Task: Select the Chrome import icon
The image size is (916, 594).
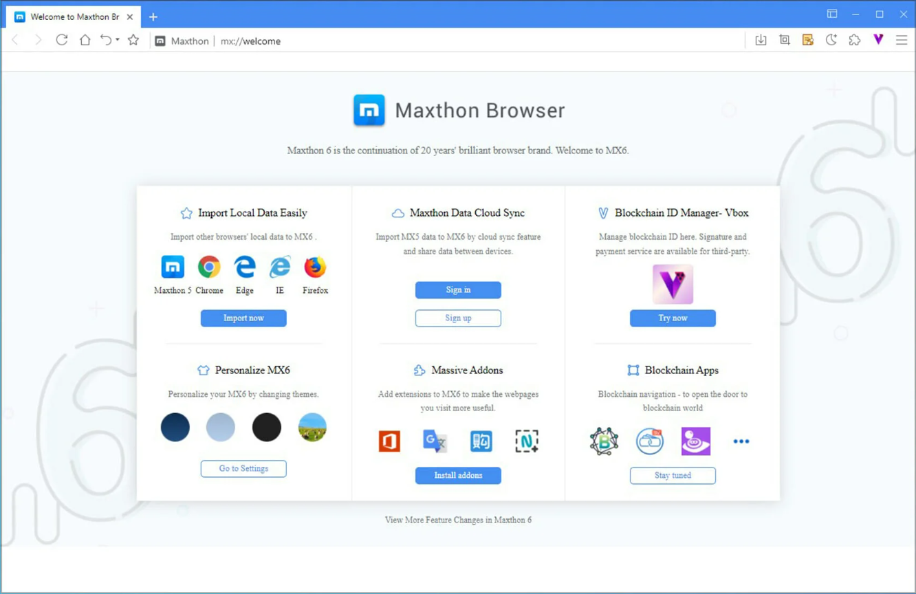Action: tap(209, 266)
